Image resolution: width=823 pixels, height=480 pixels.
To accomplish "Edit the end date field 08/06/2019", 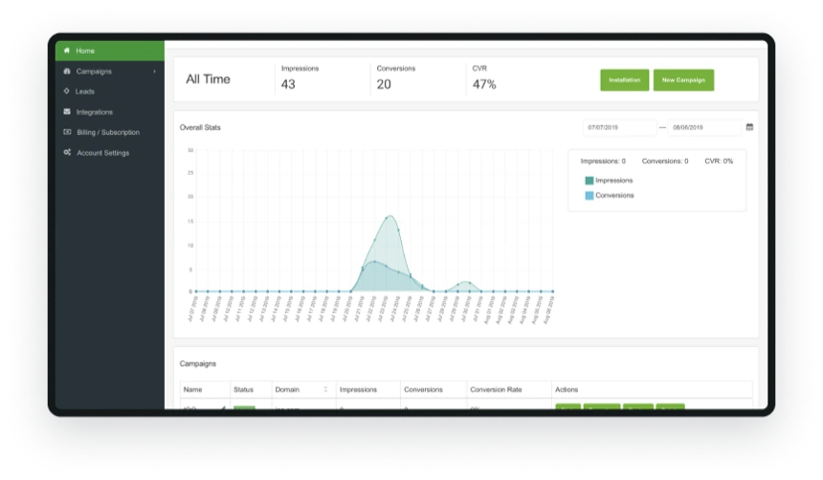I will [704, 127].
